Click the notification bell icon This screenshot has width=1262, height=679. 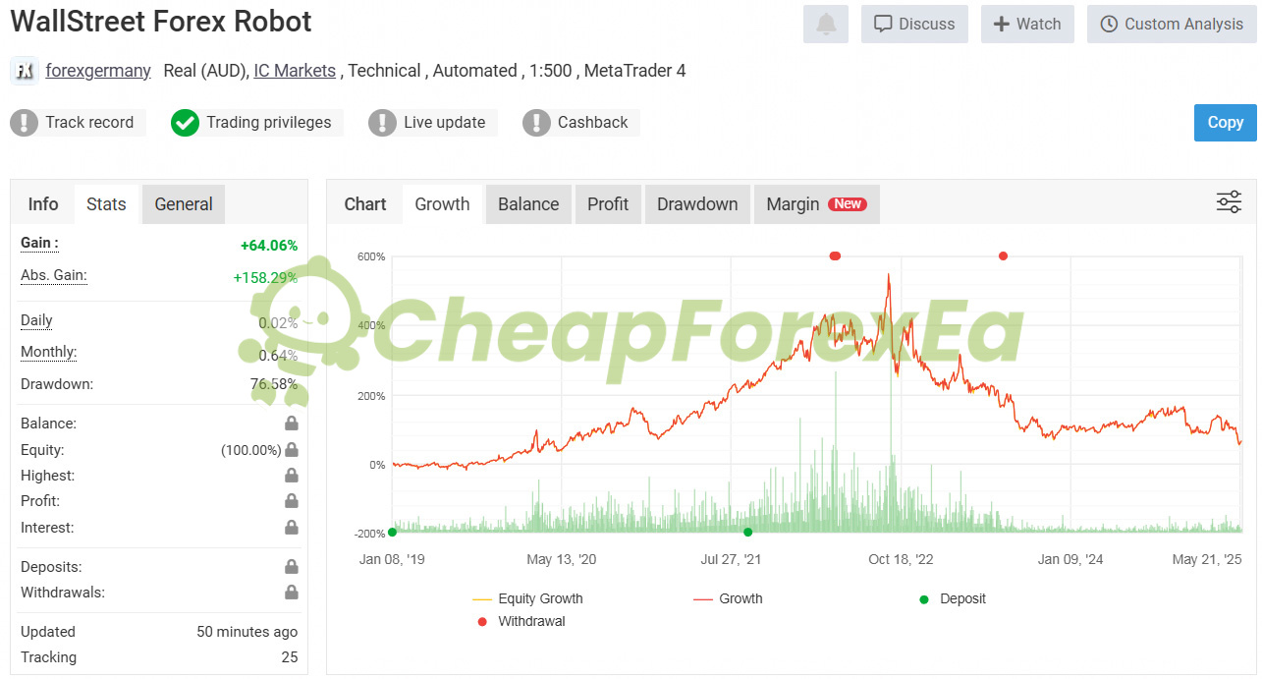825,24
